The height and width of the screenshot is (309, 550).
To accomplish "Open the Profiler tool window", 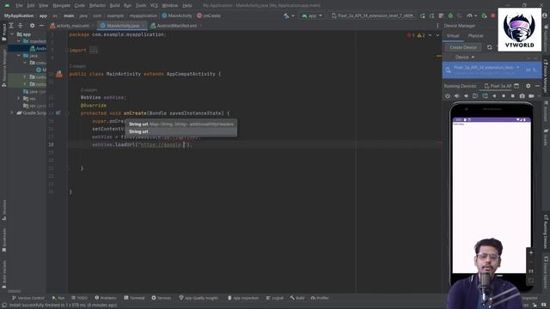I will point(320,298).
